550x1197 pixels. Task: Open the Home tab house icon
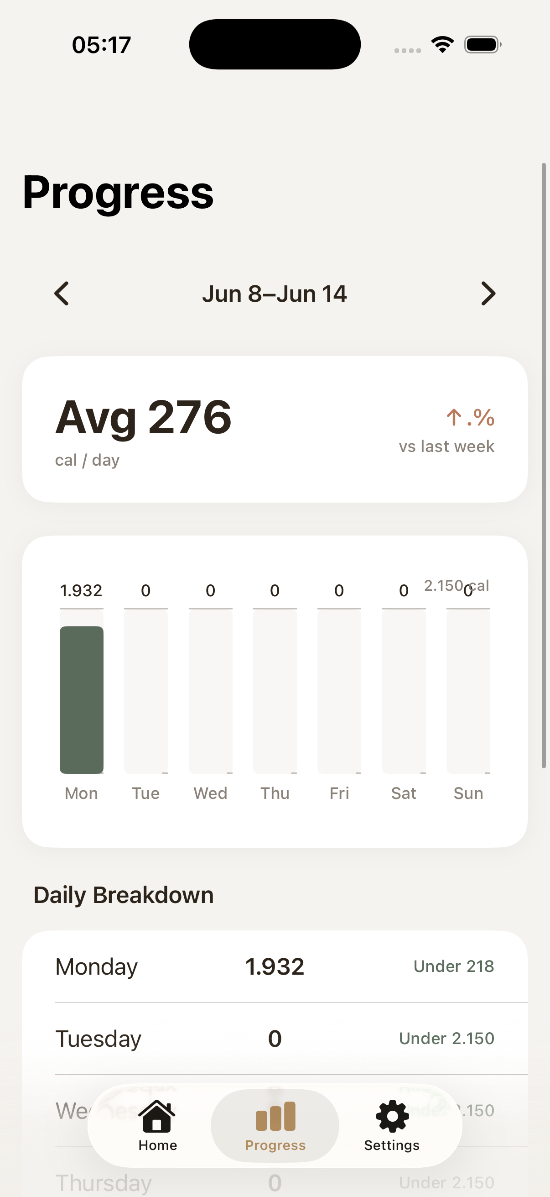[157, 1116]
